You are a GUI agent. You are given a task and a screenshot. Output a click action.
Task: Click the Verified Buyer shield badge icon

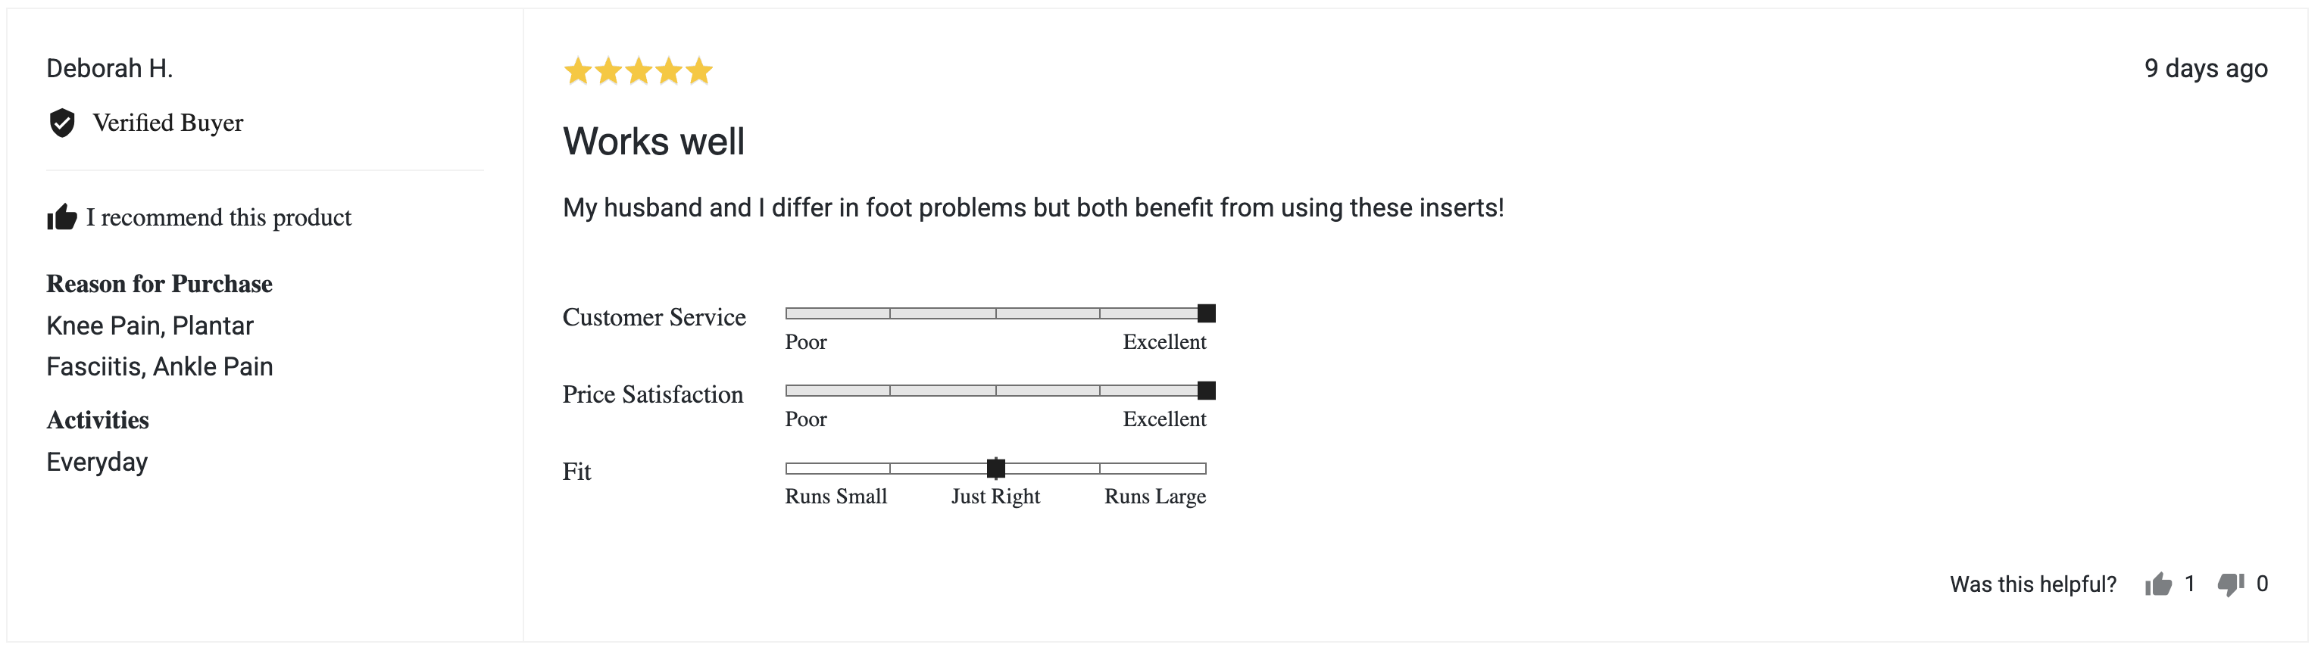pos(62,123)
